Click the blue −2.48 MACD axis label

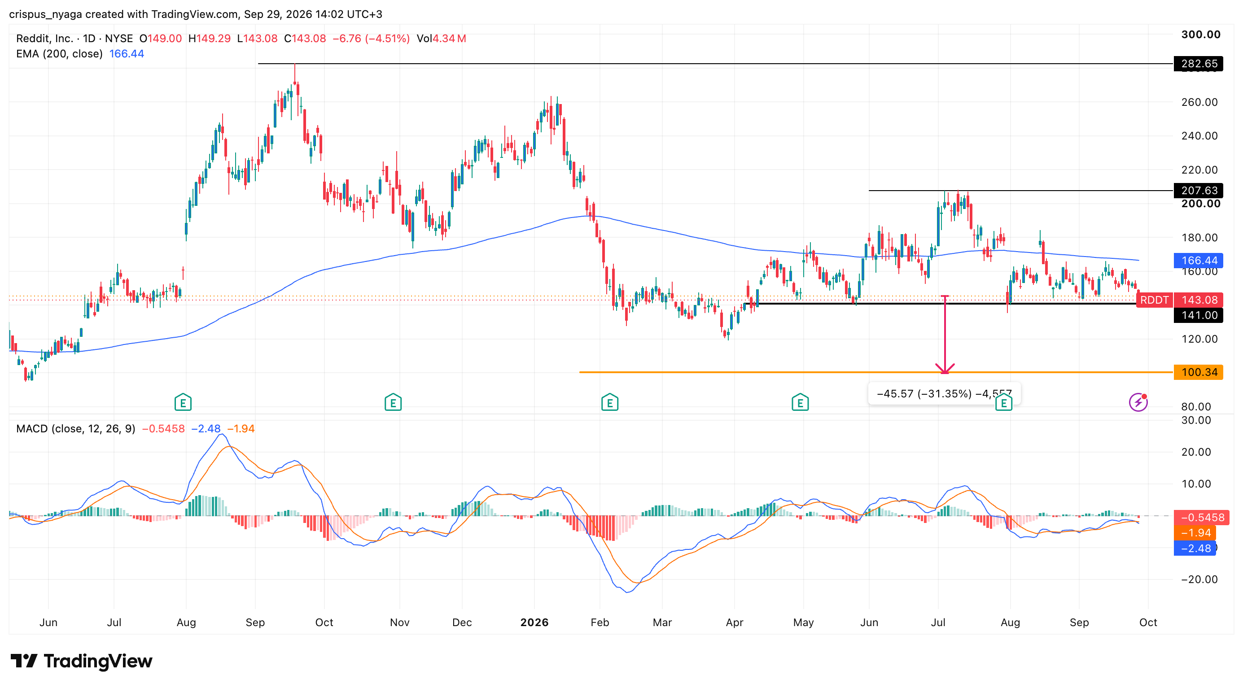tap(1195, 548)
